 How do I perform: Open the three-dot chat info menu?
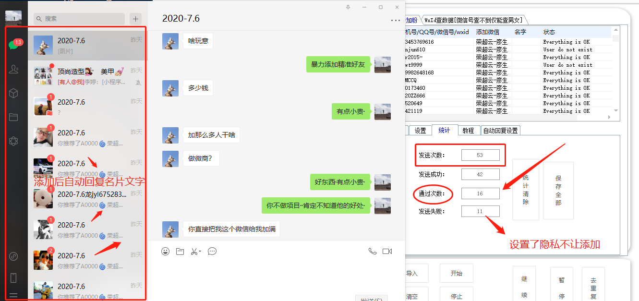395,21
